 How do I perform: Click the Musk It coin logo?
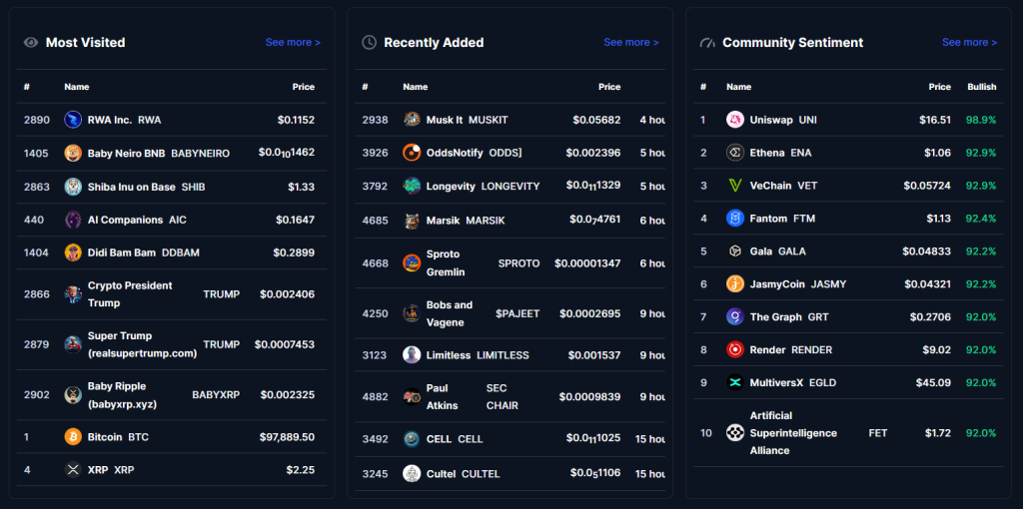(x=412, y=120)
